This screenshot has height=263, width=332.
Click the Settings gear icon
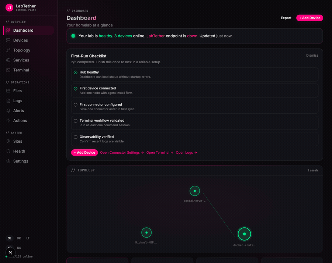8,161
